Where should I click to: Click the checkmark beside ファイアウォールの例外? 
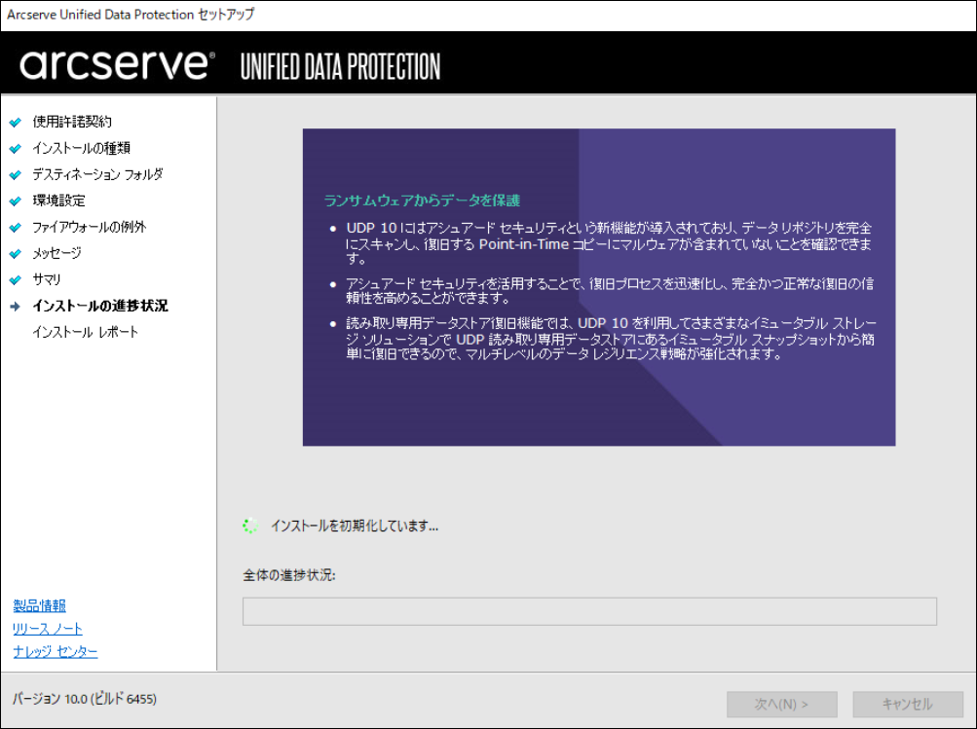coord(15,228)
